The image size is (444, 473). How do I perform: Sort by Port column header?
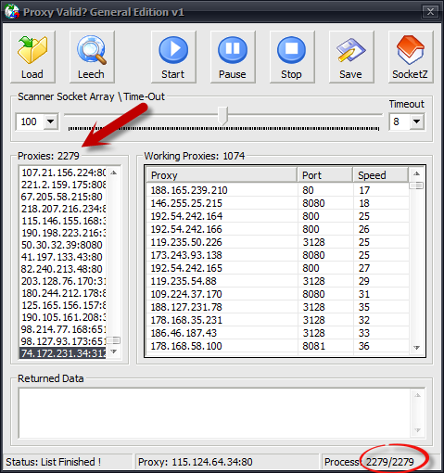click(x=324, y=175)
